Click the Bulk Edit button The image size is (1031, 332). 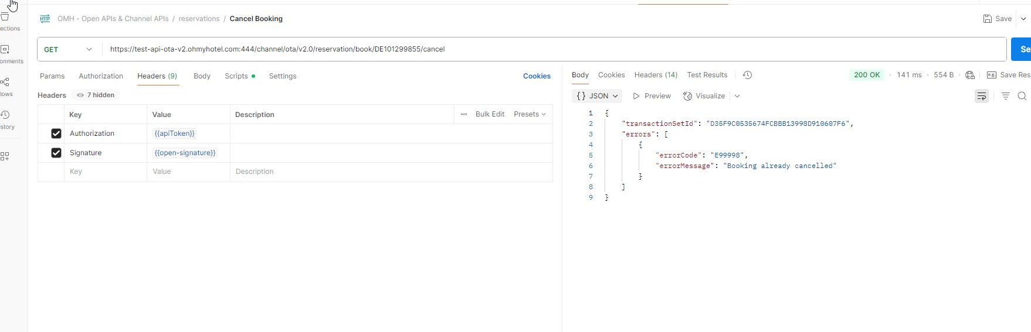click(490, 114)
